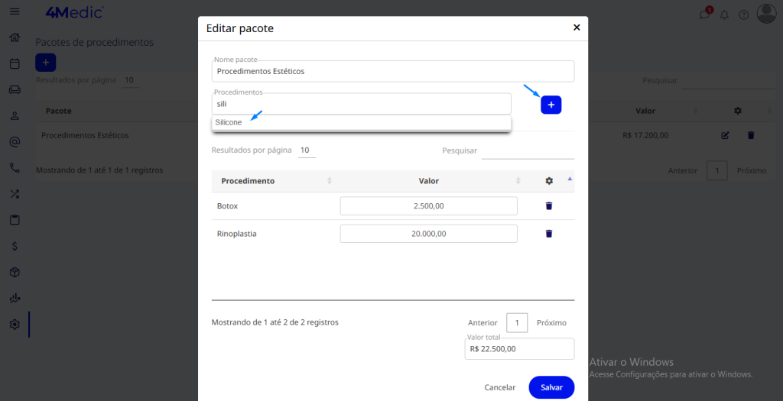
Task: Click Cancelar to dismiss changes
Action: tap(499, 387)
